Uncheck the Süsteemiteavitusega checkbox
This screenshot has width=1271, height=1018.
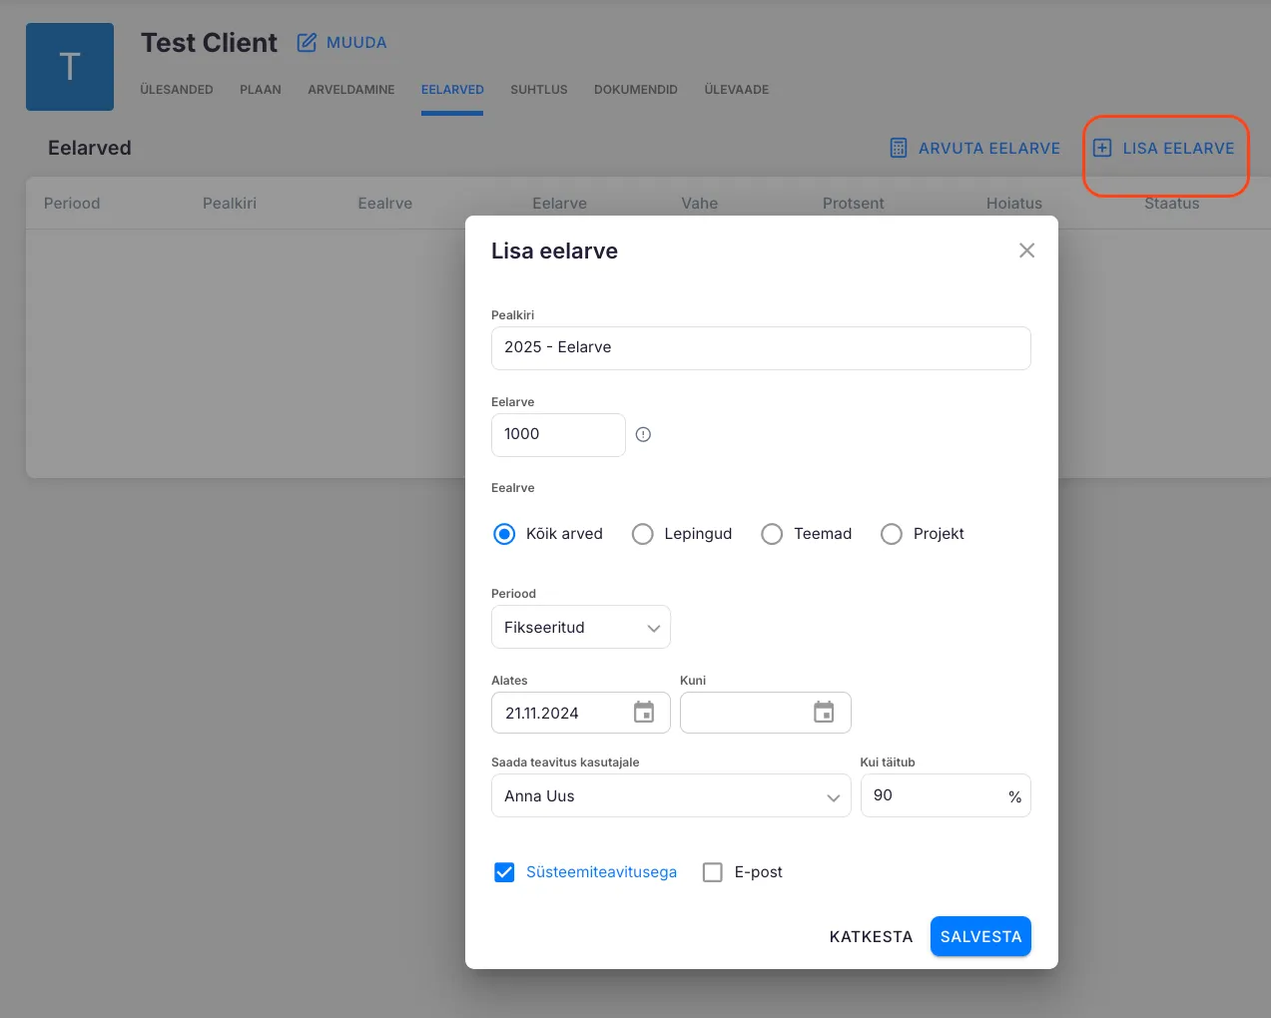(505, 872)
